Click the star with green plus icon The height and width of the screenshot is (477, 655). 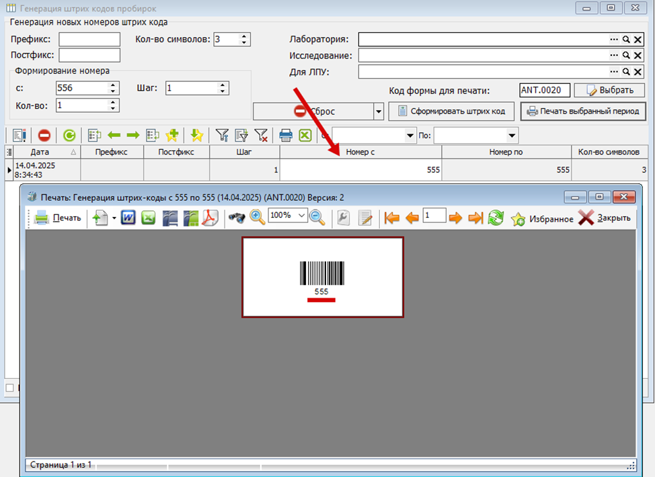pyautogui.click(x=172, y=135)
